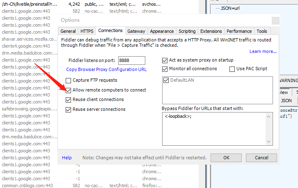Switch to the HTTPS tab
Screen dimensions: 298x188
[x=87, y=31]
